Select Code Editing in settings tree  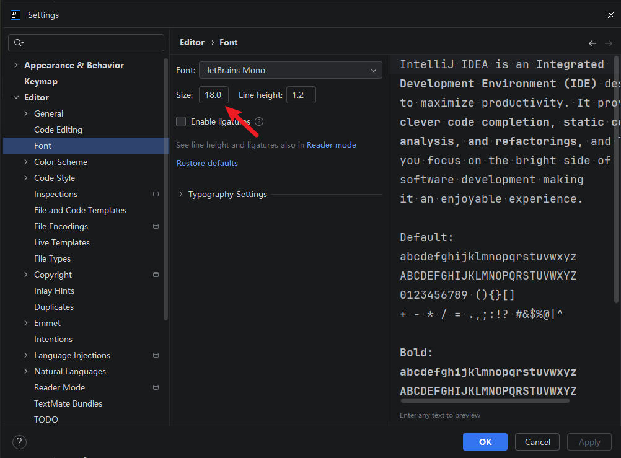[58, 130]
